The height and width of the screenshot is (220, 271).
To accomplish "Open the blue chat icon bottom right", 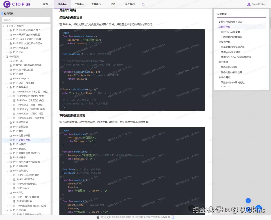I will [258, 209].
